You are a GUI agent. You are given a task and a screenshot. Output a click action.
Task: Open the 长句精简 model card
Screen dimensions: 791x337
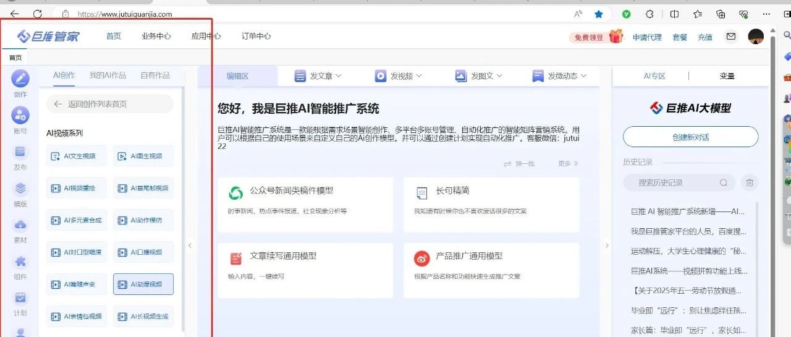click(491, 205)
